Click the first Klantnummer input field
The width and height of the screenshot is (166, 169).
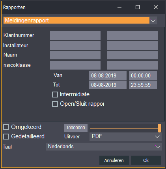pyautogui.click(x=75, y=35)
